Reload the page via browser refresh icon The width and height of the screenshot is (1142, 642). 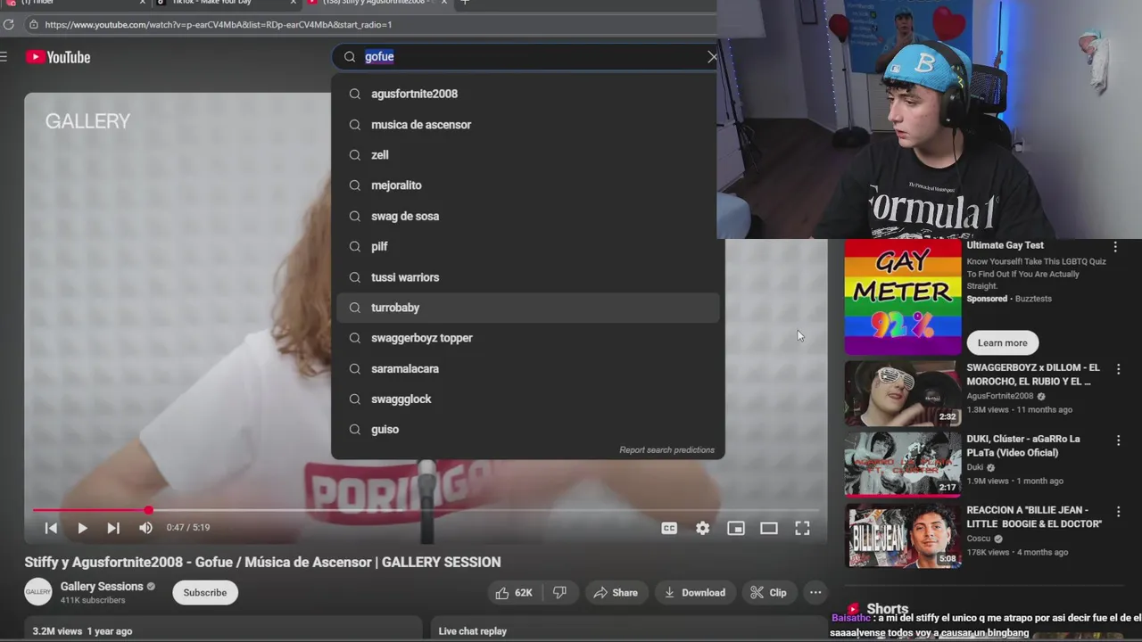pos(9,25)
